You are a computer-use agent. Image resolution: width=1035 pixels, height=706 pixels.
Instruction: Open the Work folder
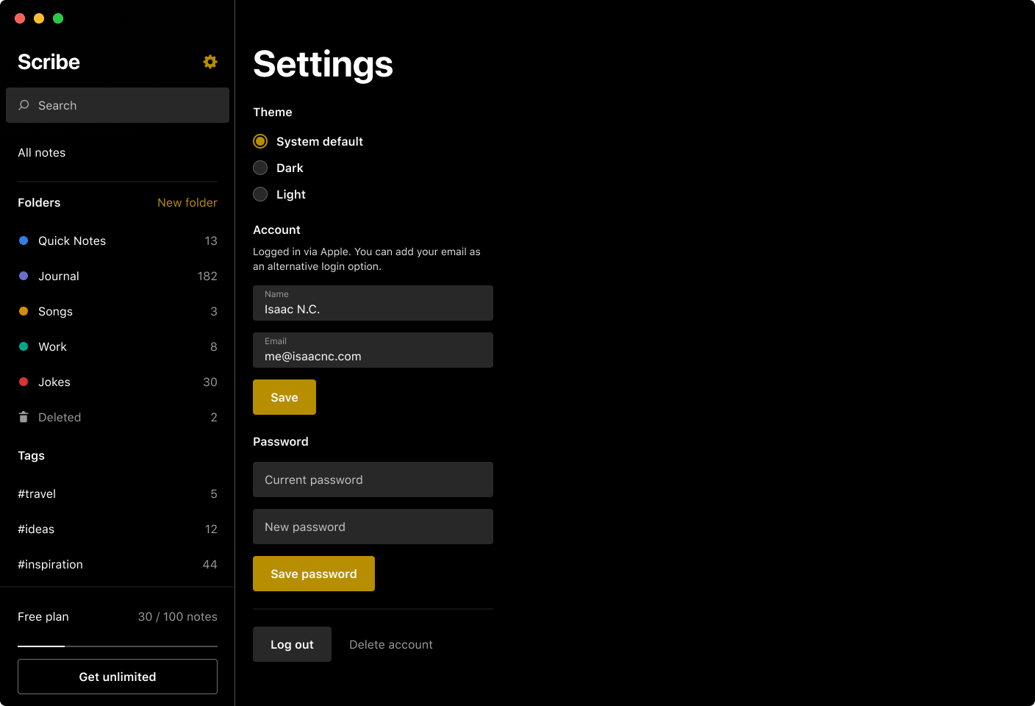(x=118, y=346)
